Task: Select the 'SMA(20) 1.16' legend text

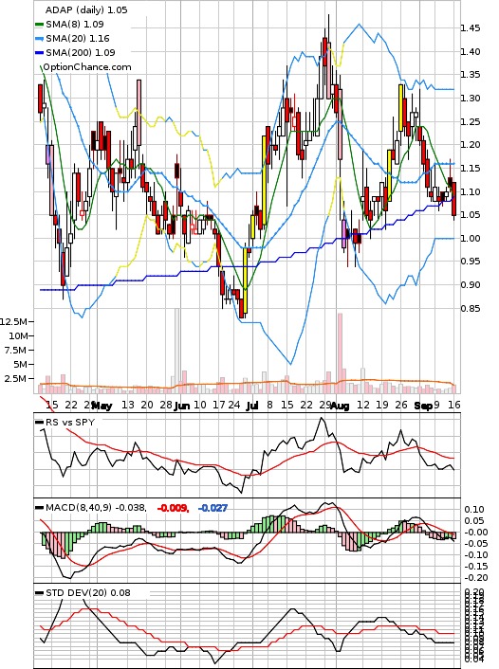Action: (78, 39)
